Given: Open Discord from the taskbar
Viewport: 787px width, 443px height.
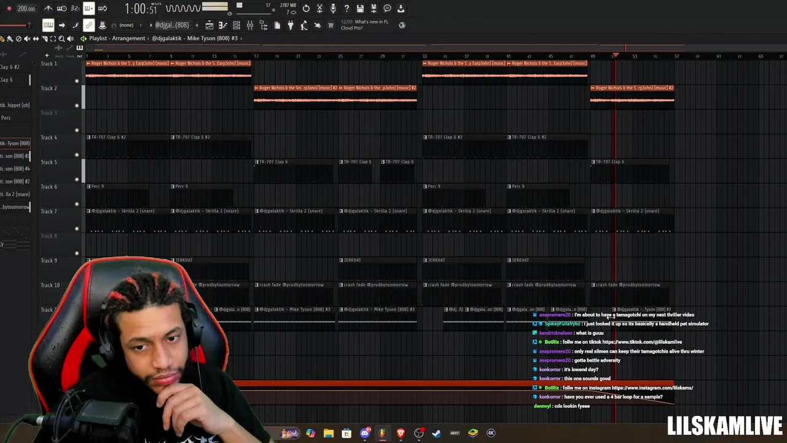Looking at the screenshot, I should click(x=365, y=433).
